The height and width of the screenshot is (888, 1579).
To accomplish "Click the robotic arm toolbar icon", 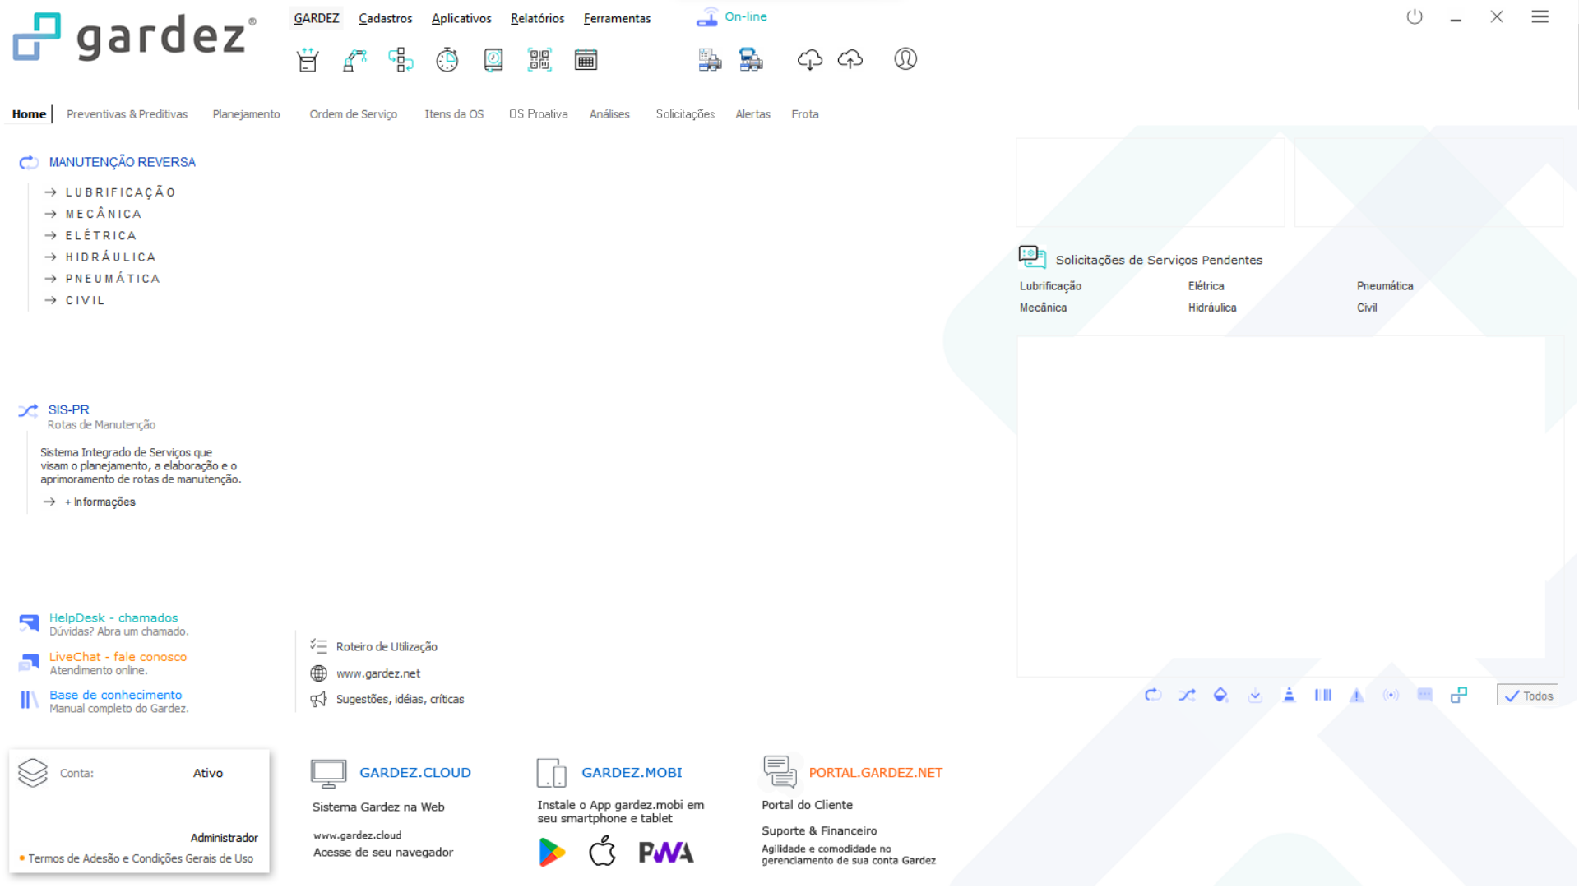I will [354, 60].
